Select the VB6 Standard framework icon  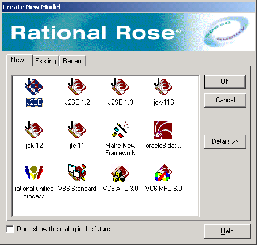coord(77,173)
